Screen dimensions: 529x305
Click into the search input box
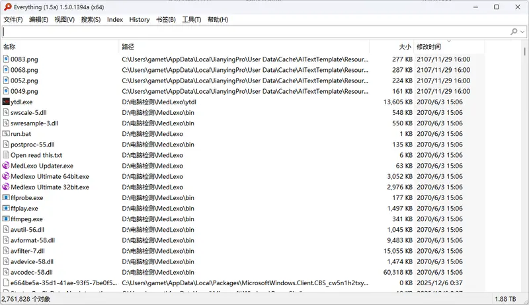tap(255, 32)
